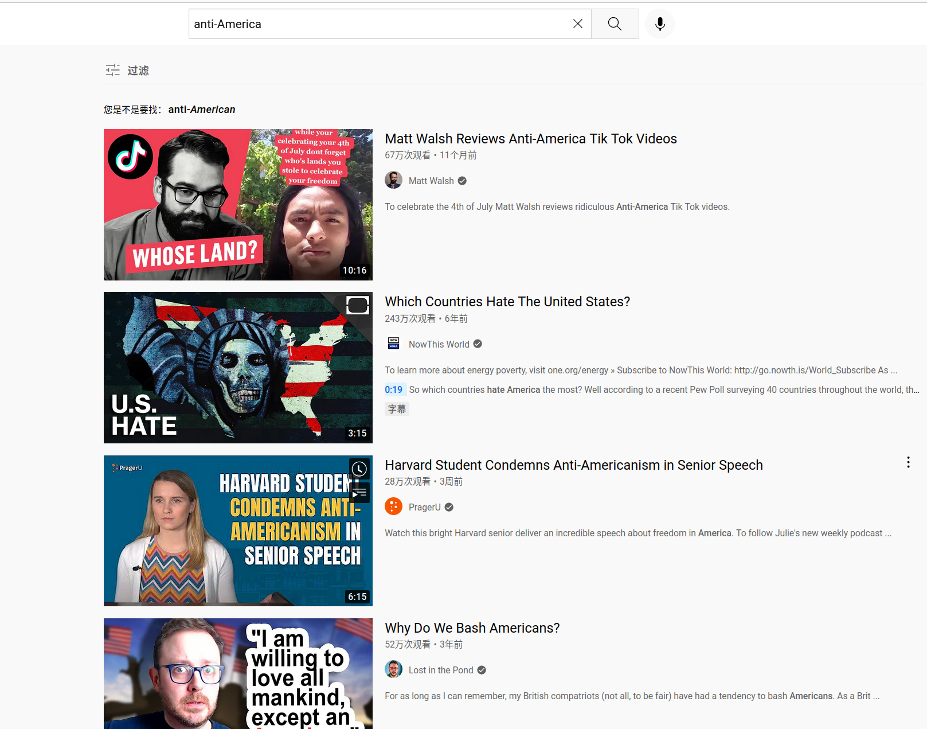The image size is (927, 729).
Task: Add Harvard Student video to queue
Action: (359, 493)
